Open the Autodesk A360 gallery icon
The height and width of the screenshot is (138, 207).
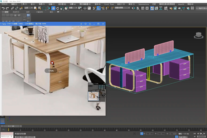click(192, 8)
